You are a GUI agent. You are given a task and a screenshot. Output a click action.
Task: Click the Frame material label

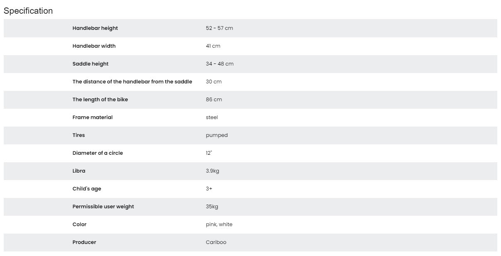[x=92, y=117]
